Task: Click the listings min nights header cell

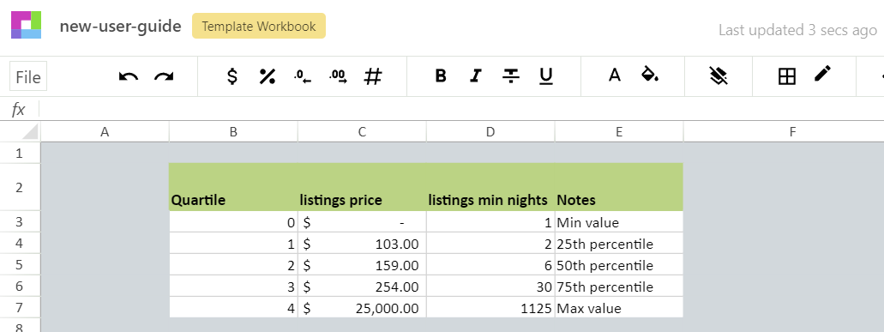Action: [x=490, y=187]
